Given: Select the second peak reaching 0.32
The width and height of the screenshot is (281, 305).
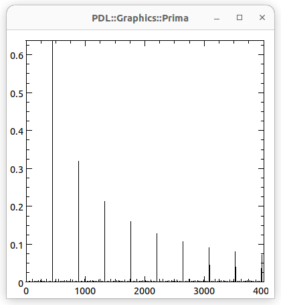Looking at the screenshot, I should tap(78, 221).
